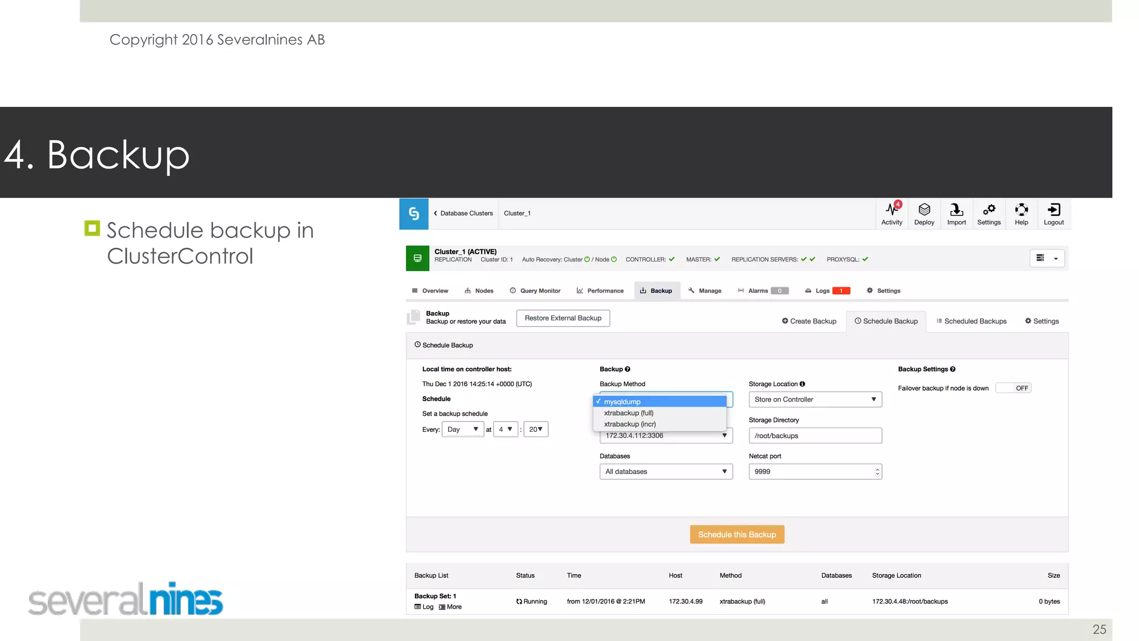Click the Storage Location info icon
The image size is (1139, 641).
pyautogui.click(x=802, y=384)
